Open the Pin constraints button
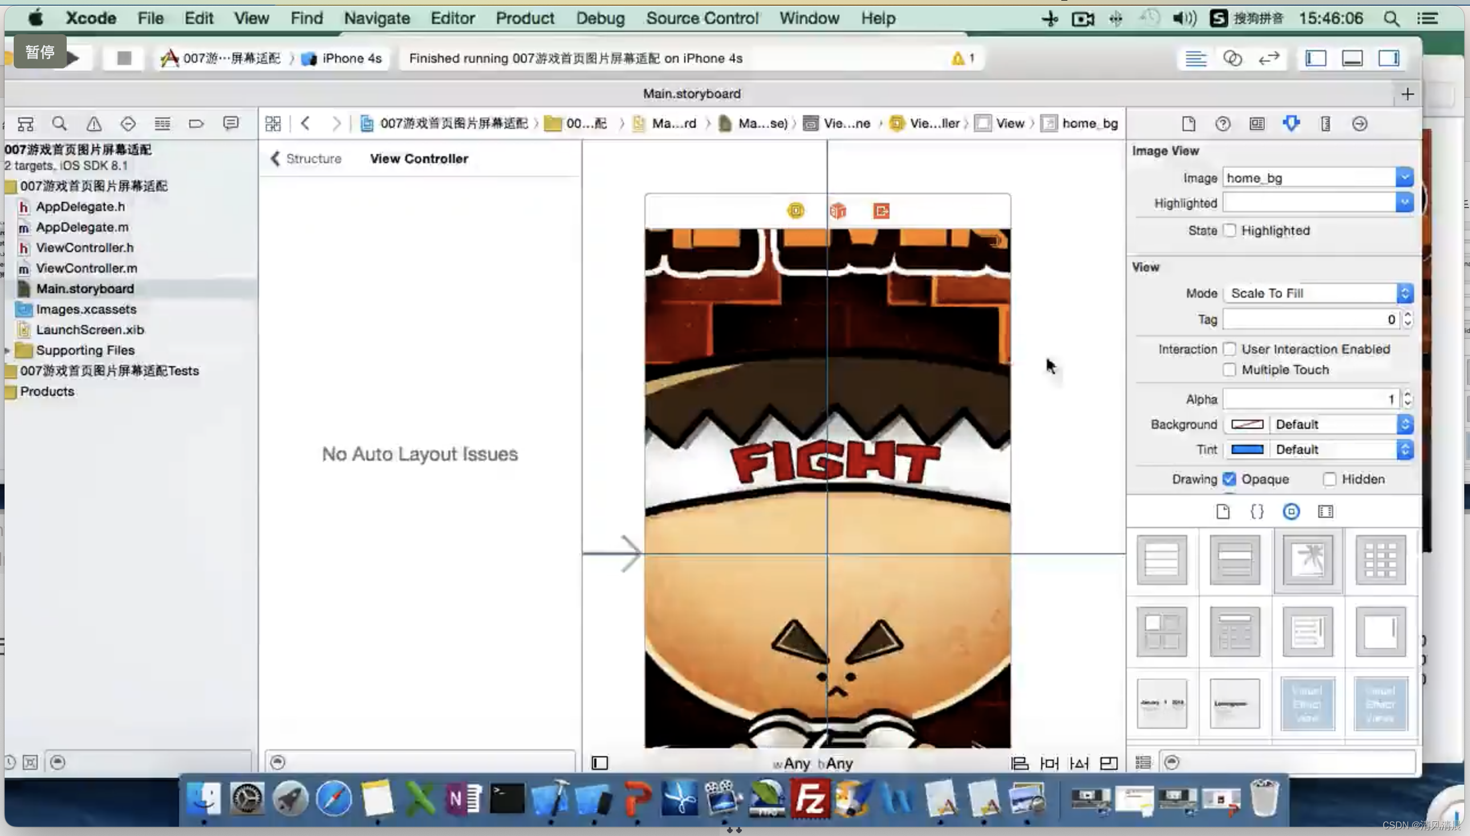 point(1049,763)
